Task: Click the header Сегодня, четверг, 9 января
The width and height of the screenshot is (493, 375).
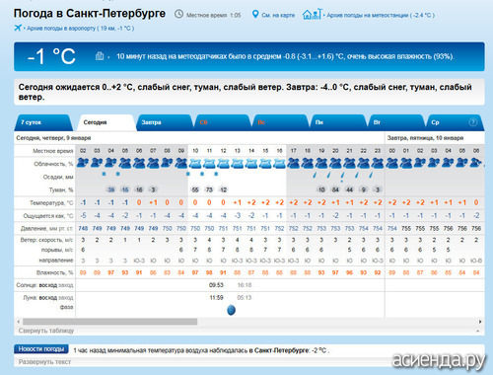Action: (x=53, y=138)
